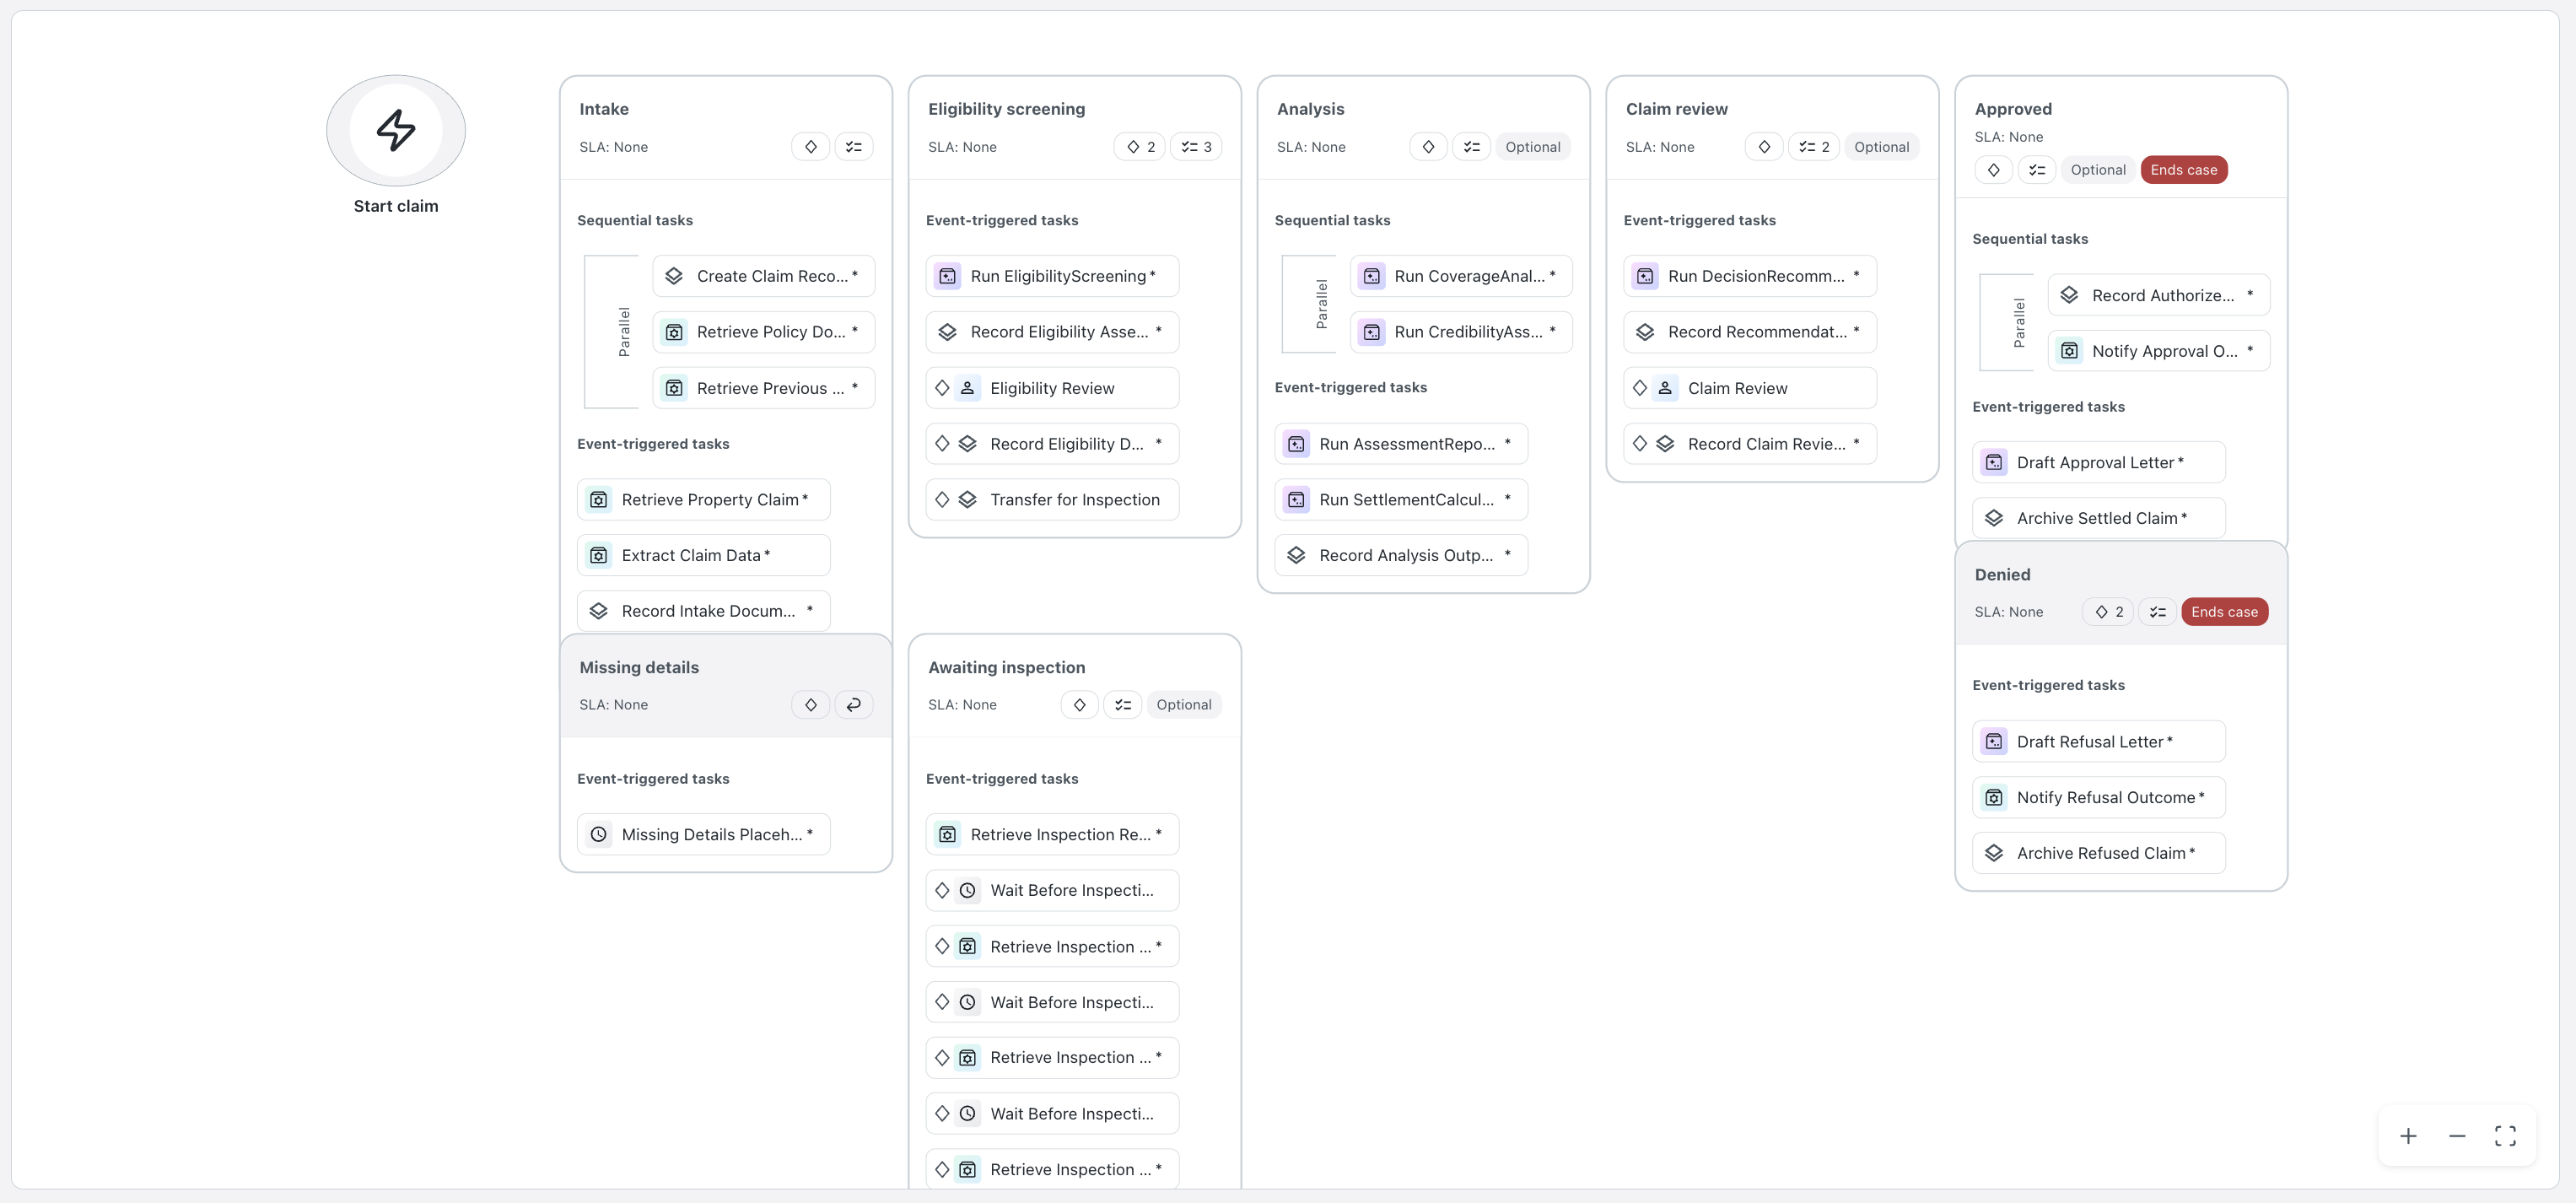Click the Awaiting inspection diamond icon
The width and height of the screenshot is (2576, 1203).
(1080, 705)
